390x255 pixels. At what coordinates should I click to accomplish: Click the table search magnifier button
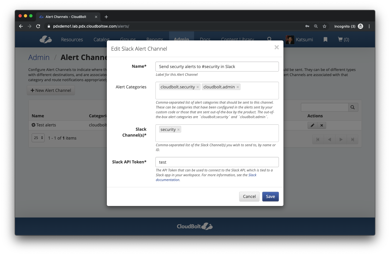(x=353, y=107)
